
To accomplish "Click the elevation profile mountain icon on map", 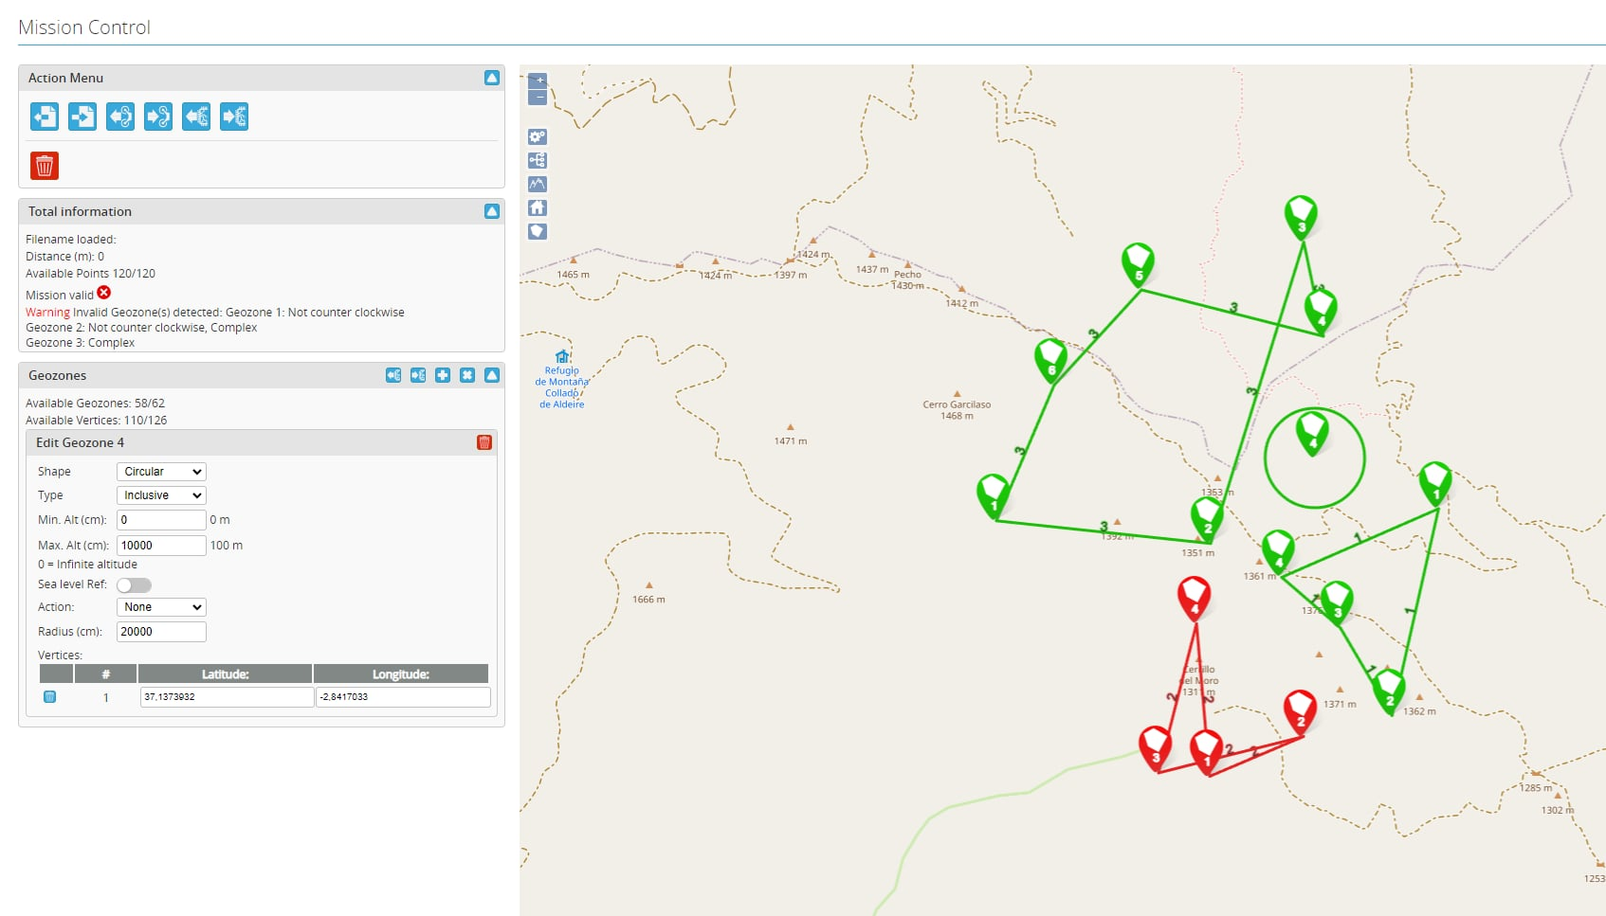I will click(538, 184).
